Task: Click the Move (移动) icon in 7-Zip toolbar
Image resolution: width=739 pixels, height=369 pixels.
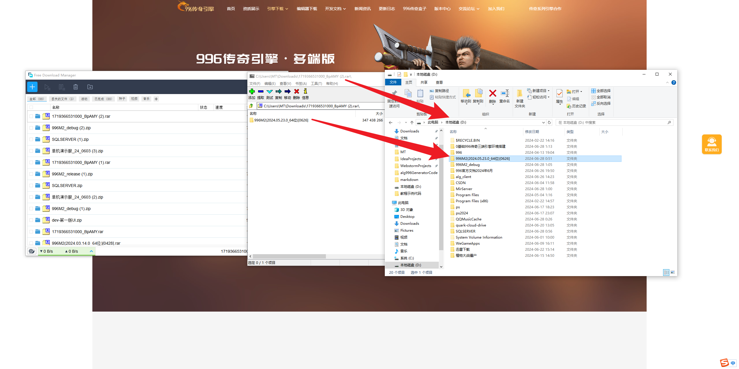Action: tap(288, 91)
